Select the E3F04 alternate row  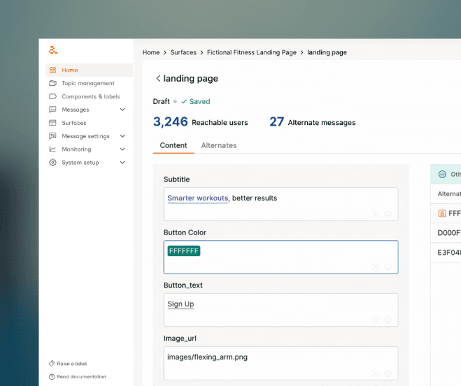(446, 253)
